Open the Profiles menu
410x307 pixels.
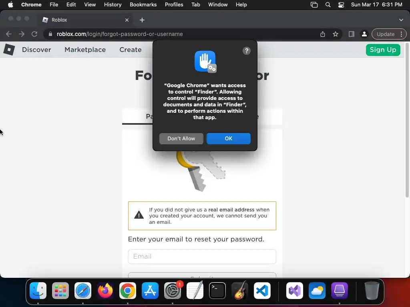pos(174,4)
